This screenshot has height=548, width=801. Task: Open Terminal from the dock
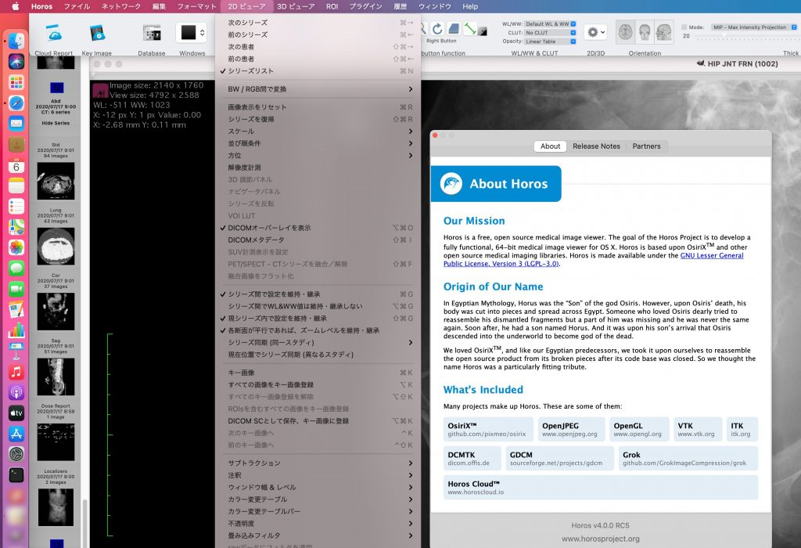click(16, 475)
